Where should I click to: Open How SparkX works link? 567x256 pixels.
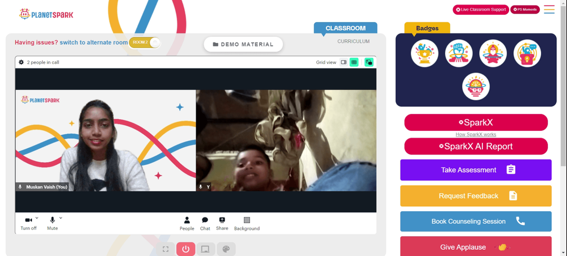(476, 134)
